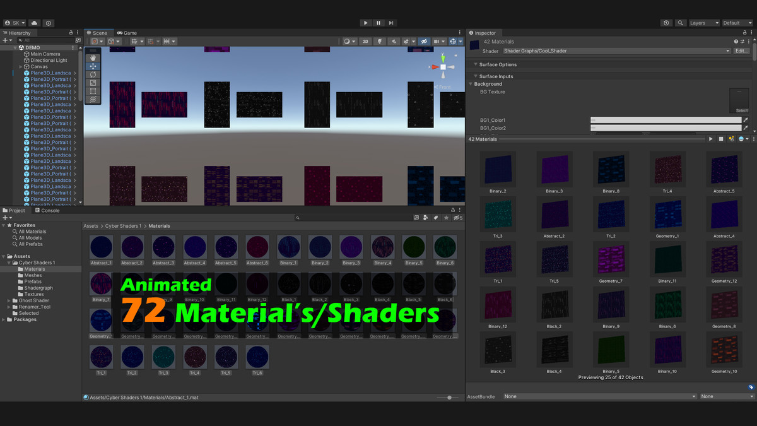This screenshot has height=426, width=757.
Task: Select the Move tool in Scene overlay
Action: point(93,66)
